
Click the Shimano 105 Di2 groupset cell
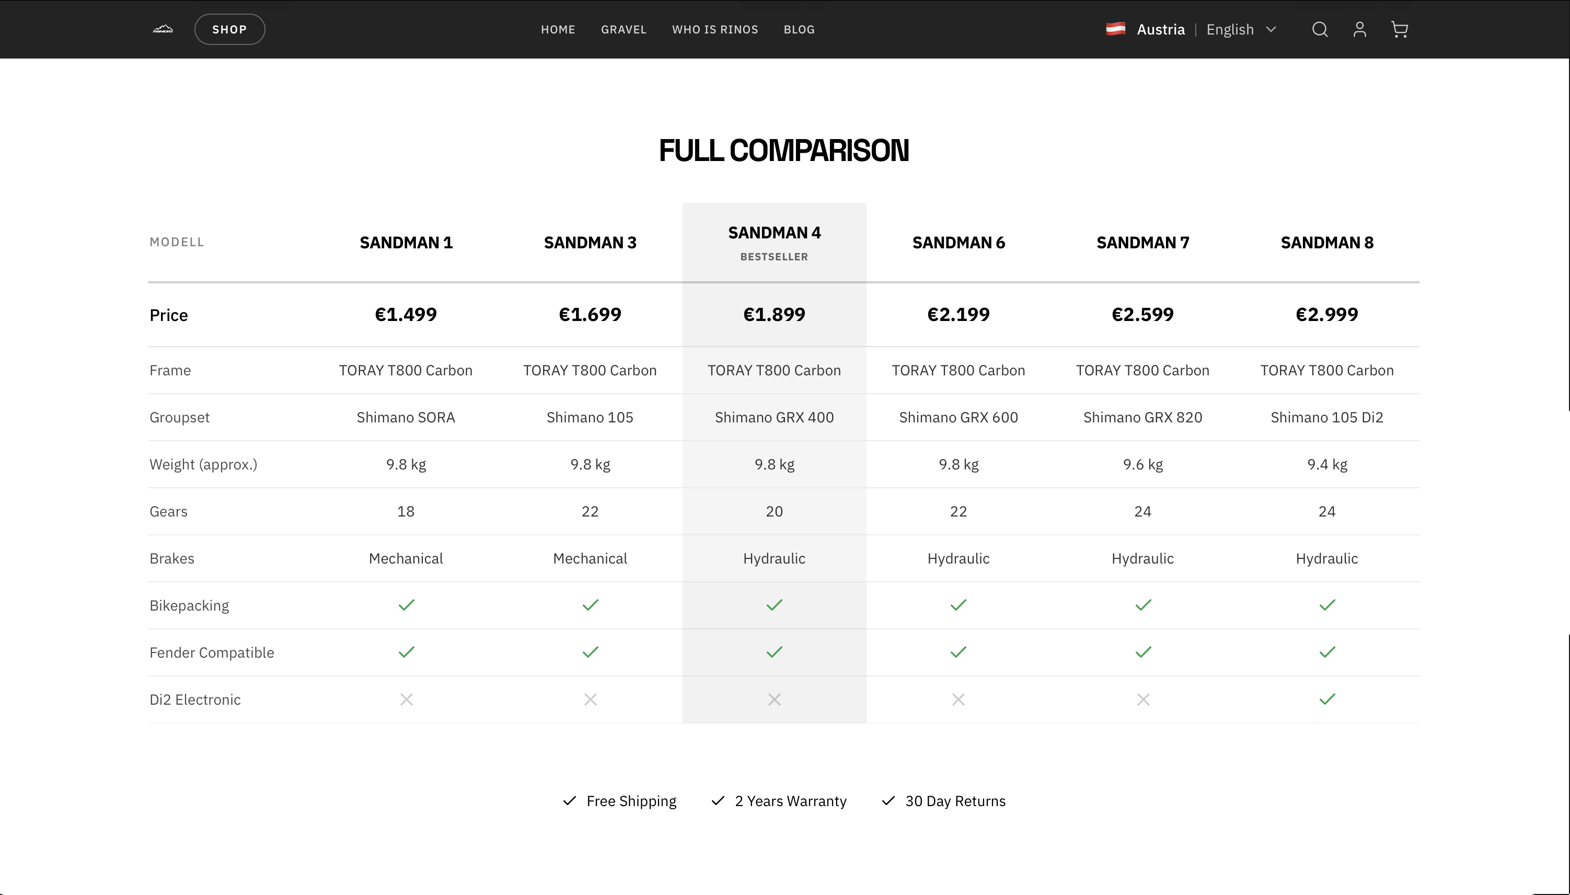pos(1327,417)
